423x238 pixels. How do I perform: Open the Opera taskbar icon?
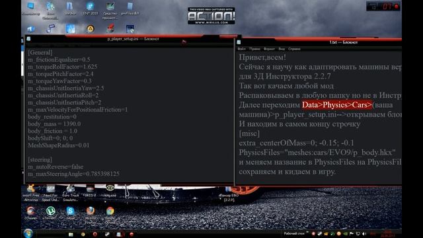95,234
